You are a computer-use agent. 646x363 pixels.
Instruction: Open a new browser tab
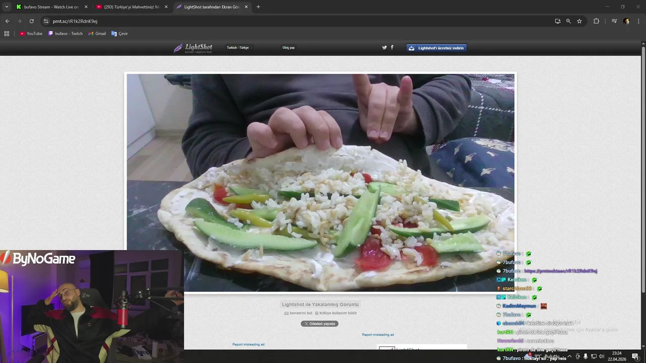(258, 7)
